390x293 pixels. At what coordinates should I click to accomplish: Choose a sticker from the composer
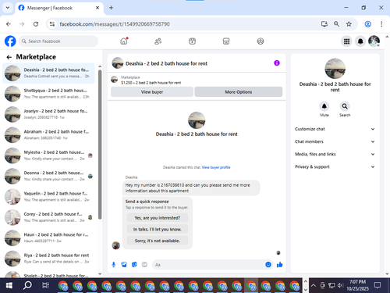point(134,265)
